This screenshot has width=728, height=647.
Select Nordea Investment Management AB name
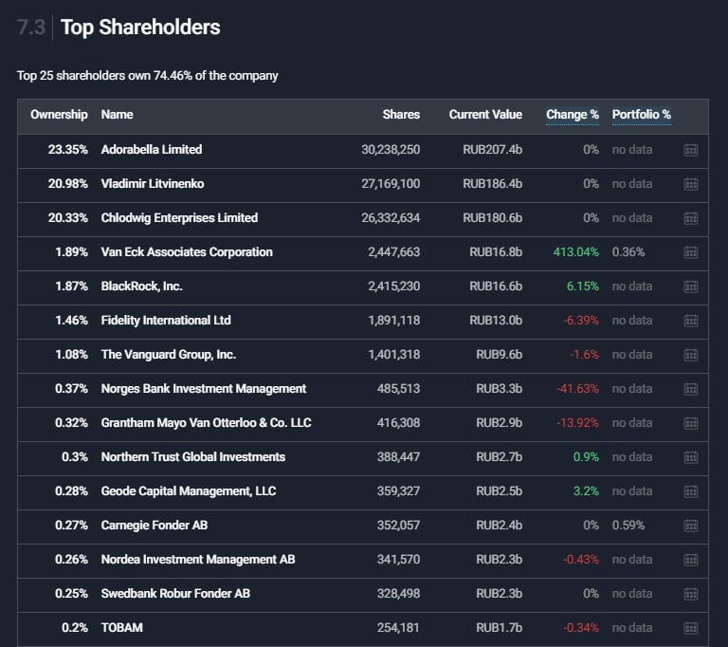click(198, 560)
